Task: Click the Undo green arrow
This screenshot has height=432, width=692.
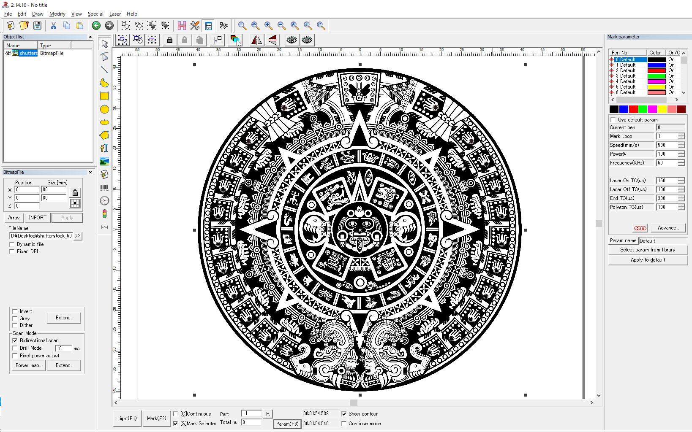Action: click(x=96, y=25)
